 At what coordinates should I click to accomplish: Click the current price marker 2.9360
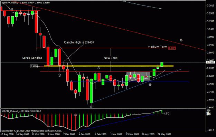pos(210,62)
